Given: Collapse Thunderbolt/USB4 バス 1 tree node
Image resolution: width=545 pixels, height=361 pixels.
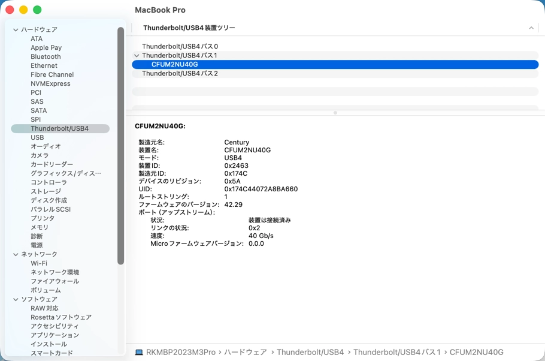Looking at the screenshot, I should [137, 56].
